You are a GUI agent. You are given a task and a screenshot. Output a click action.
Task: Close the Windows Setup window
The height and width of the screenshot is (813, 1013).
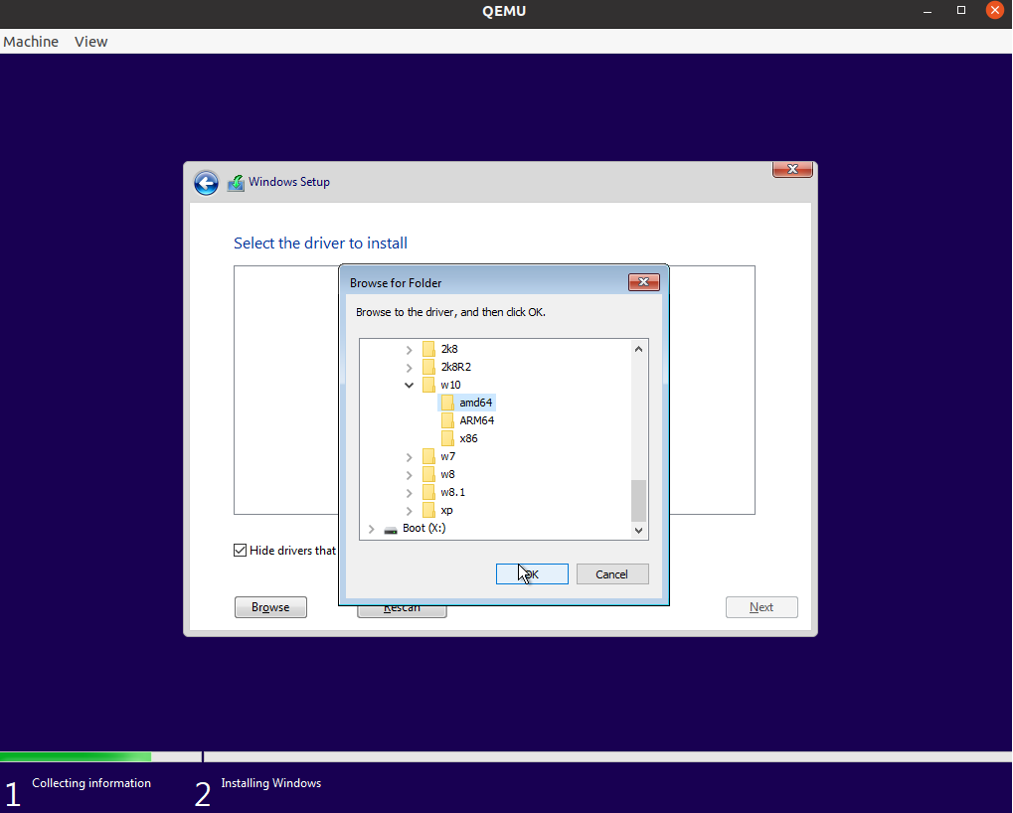click(792, 169)
